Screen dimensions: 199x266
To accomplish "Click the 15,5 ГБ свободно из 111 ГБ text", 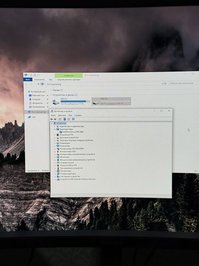I will (x=72, y=104).
